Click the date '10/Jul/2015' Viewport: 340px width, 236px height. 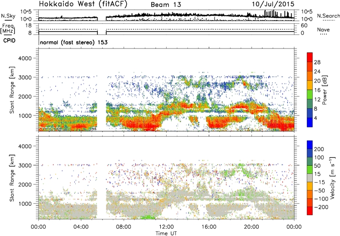pos(273,4)
